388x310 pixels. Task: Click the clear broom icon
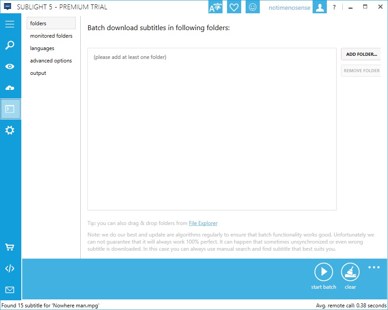coord(350,272)
